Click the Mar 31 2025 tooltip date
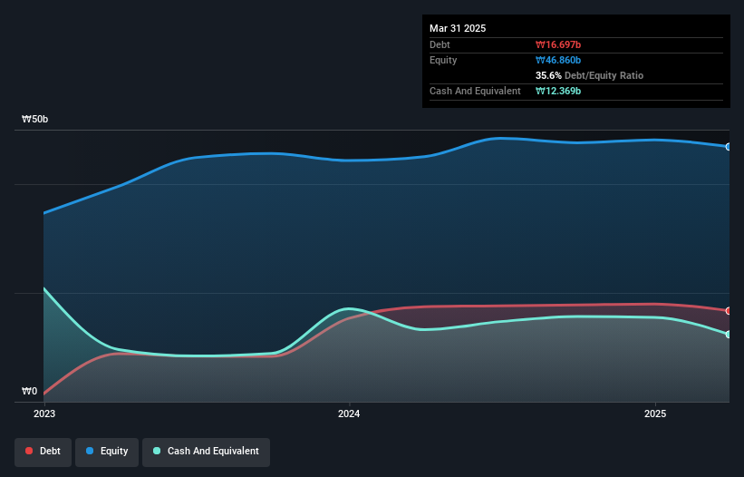Viewport: 744px width, 477px height. click(458, 28)
